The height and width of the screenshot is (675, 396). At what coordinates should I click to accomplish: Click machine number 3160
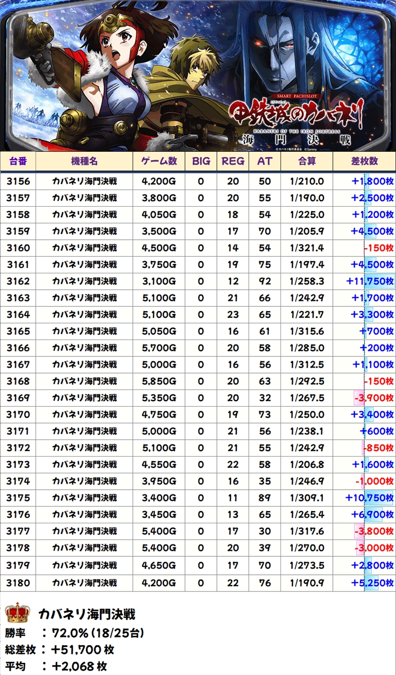pos(18,248)
